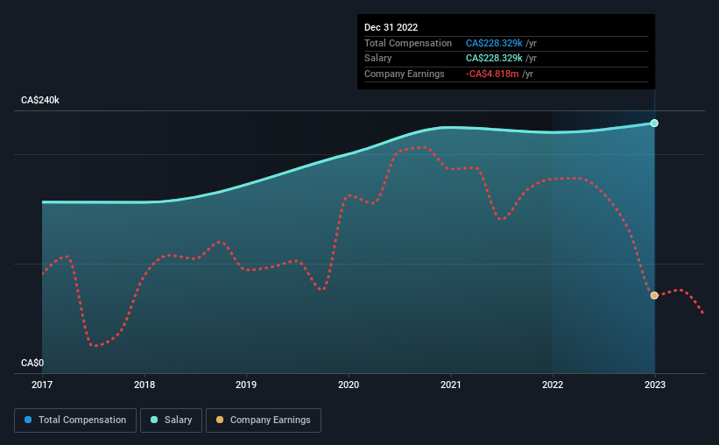
Task: Toggle the Total Compensation legend button
Action: (x=75, y=420)
